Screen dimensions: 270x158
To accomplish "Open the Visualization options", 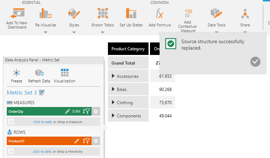I will click(64, 73).
